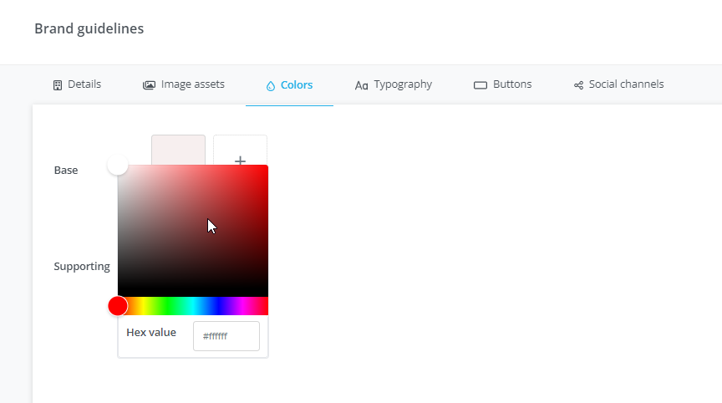
Task: Click the red hue slider handle
Action: [x=118, y=306]
